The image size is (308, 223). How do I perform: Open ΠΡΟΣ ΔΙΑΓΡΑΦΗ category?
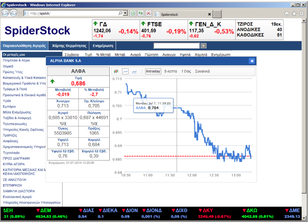[x=16, y=158]
